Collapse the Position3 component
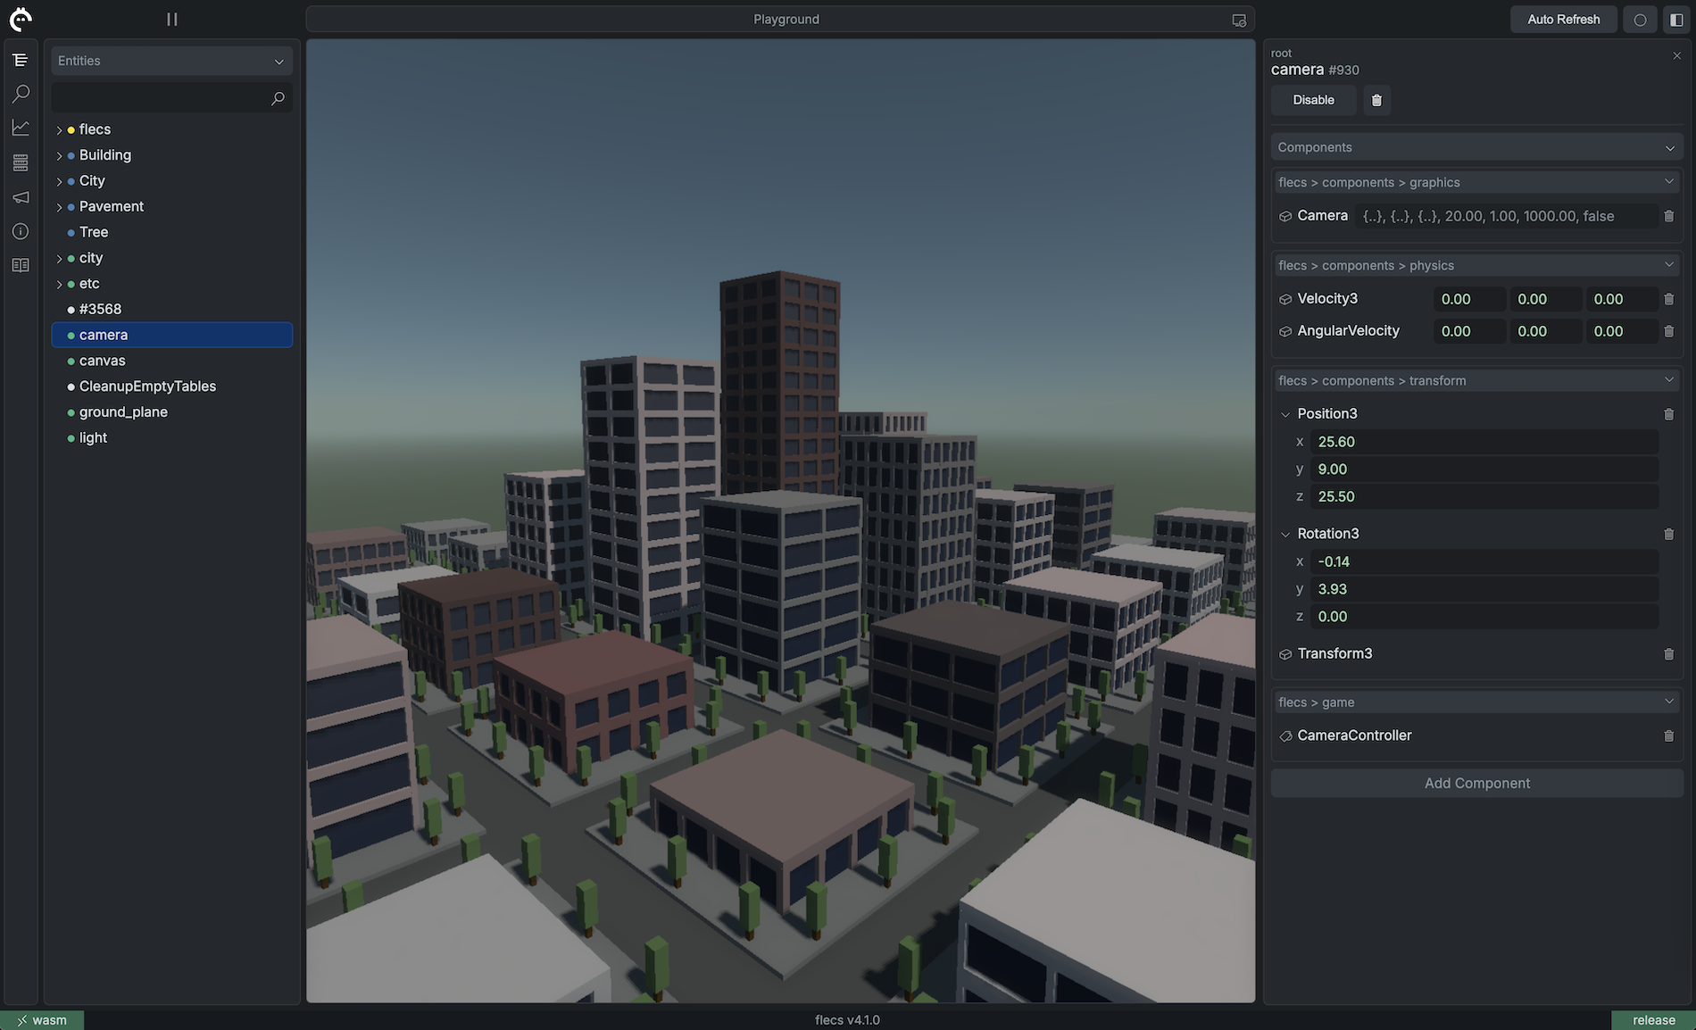The height and width of the screenshot is (1030, 1696). point(1285,413)
